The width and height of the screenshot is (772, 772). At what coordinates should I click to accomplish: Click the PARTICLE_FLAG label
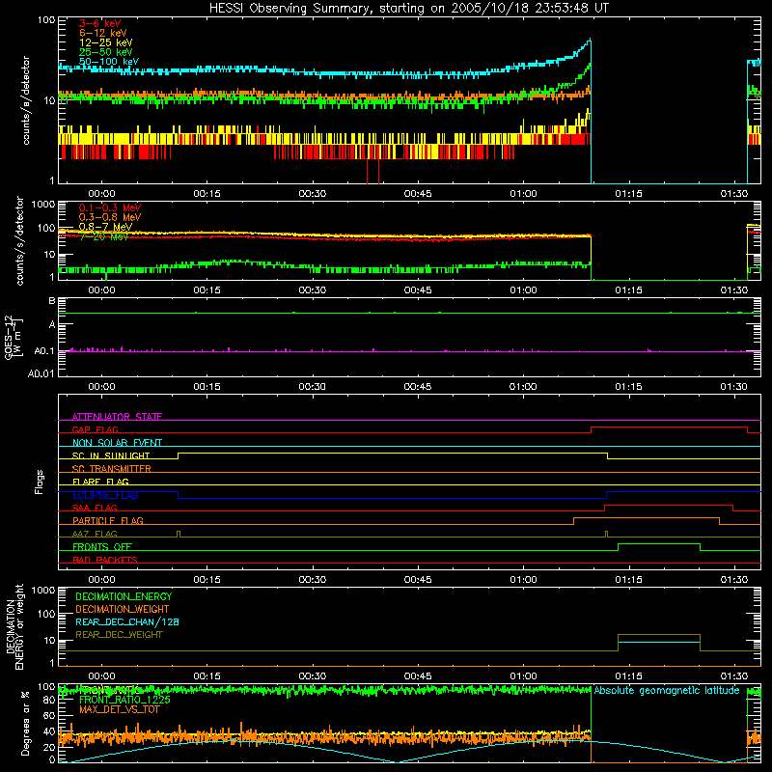(x=108, y=521)
